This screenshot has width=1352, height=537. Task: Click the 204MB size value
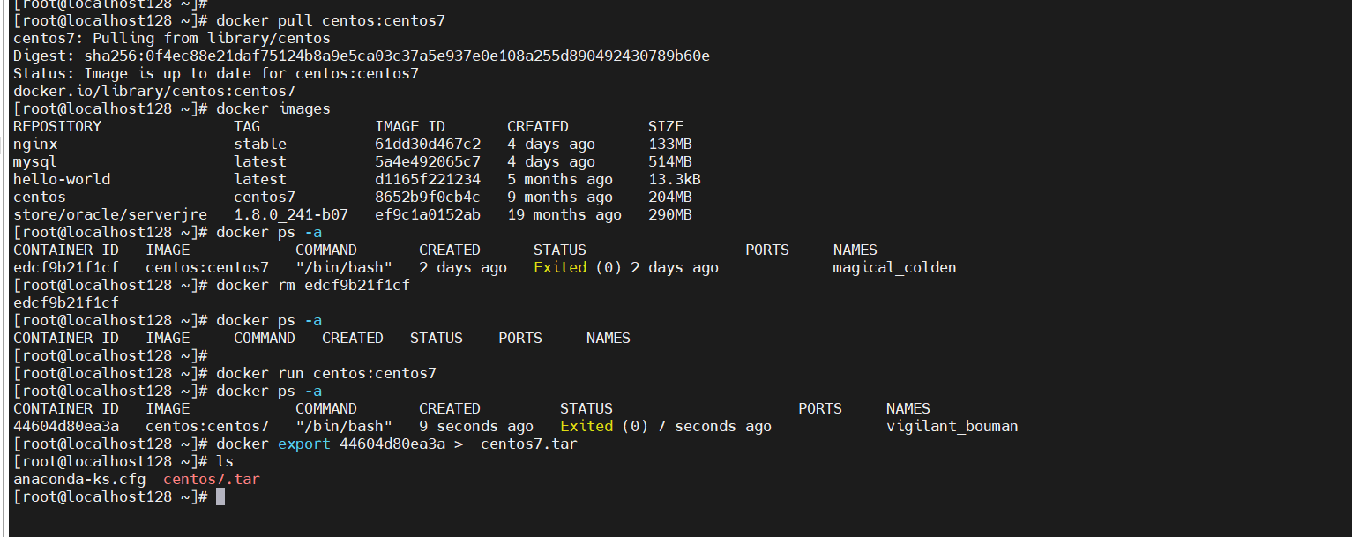(x=670, y=197)
